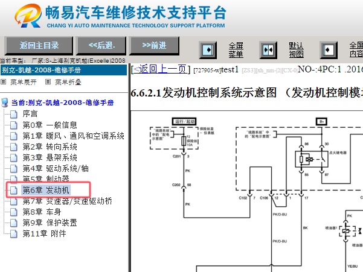Click the page icon beside 第9章
Image resolution: width=363 pixels, height=272 pixels.
tap(14, 223)
